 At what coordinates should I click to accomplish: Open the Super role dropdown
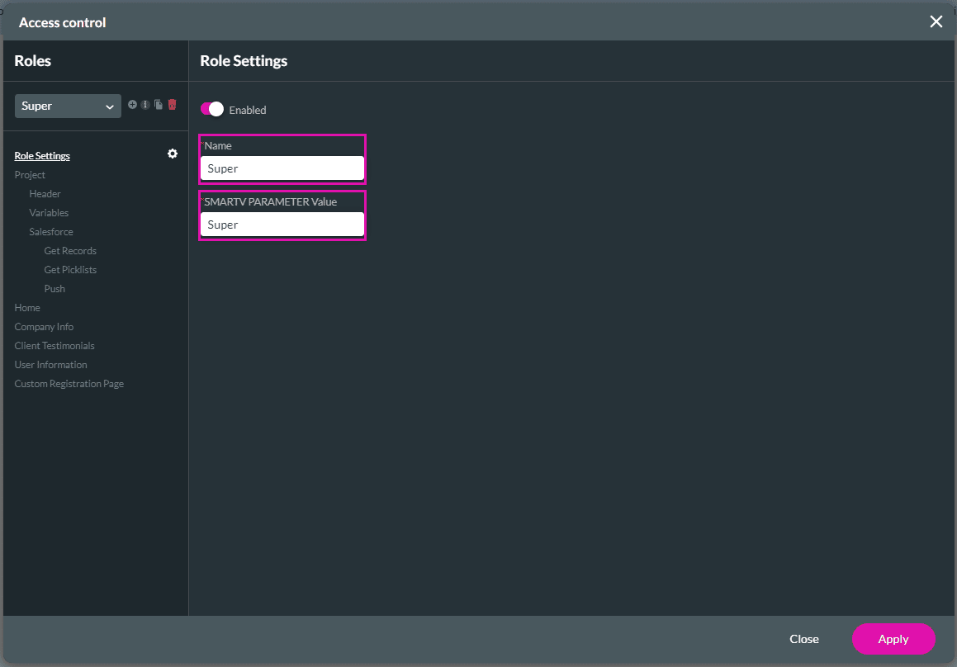pos(68,106)
